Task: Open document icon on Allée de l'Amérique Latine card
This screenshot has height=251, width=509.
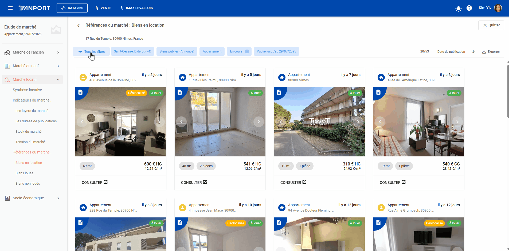Action: pyautogui.click(x=378, y=92)
